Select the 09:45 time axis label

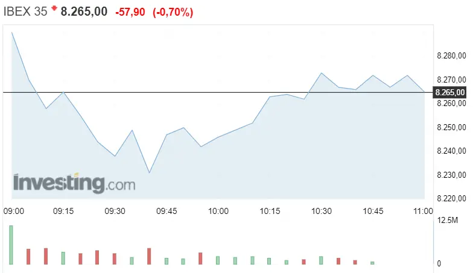tap(167, 211)
